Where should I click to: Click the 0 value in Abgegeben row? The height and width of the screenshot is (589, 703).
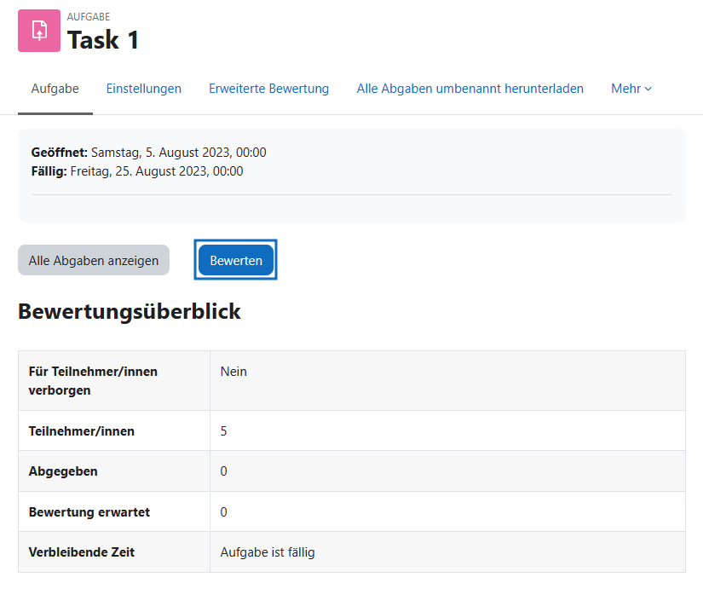223,471
